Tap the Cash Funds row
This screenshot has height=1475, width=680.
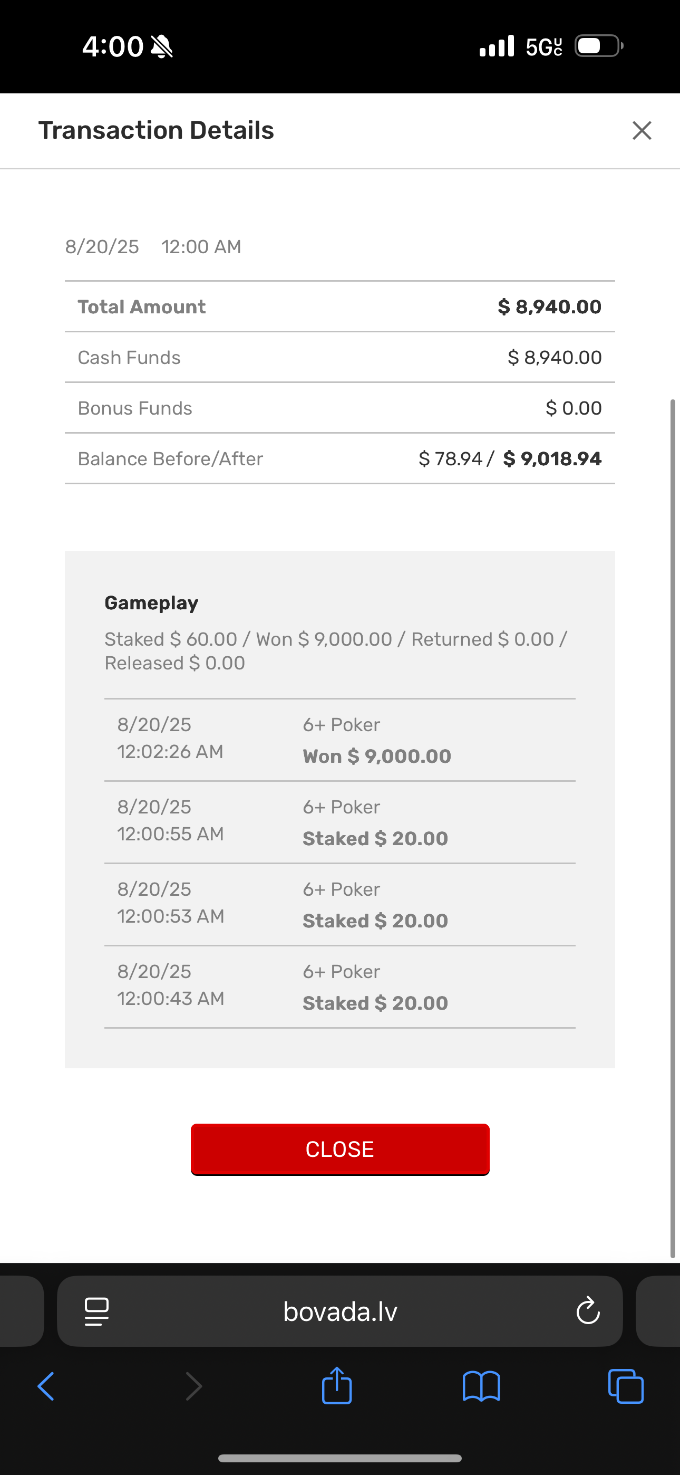pos(340,357)
